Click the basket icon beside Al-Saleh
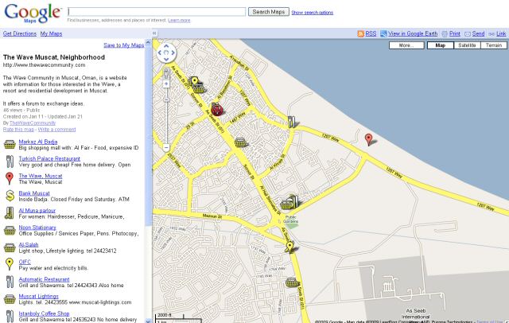509x323 pixels. pyautogui.click(x=10, y=247)
